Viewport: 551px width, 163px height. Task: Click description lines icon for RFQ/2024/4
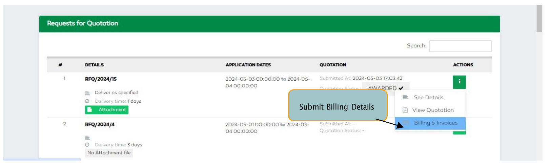(x=87, y=138)
